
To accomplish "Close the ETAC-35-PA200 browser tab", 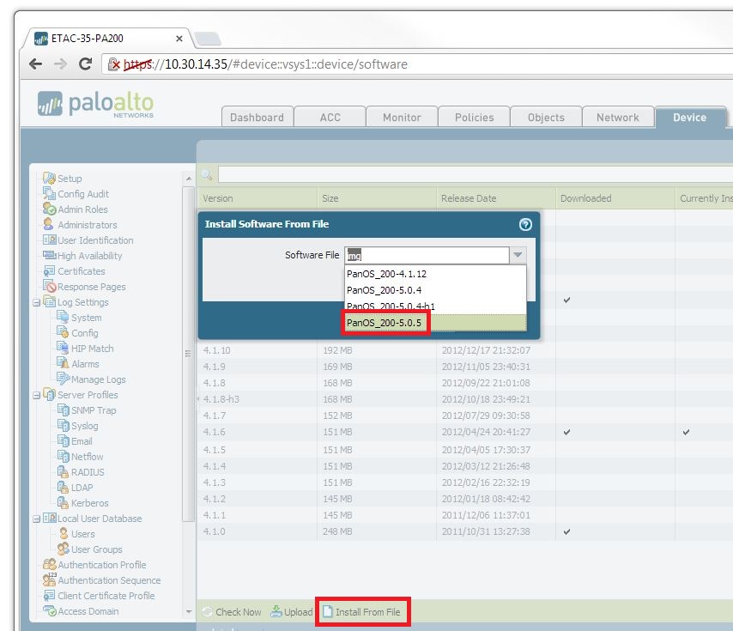I will (x=179, y=39).
